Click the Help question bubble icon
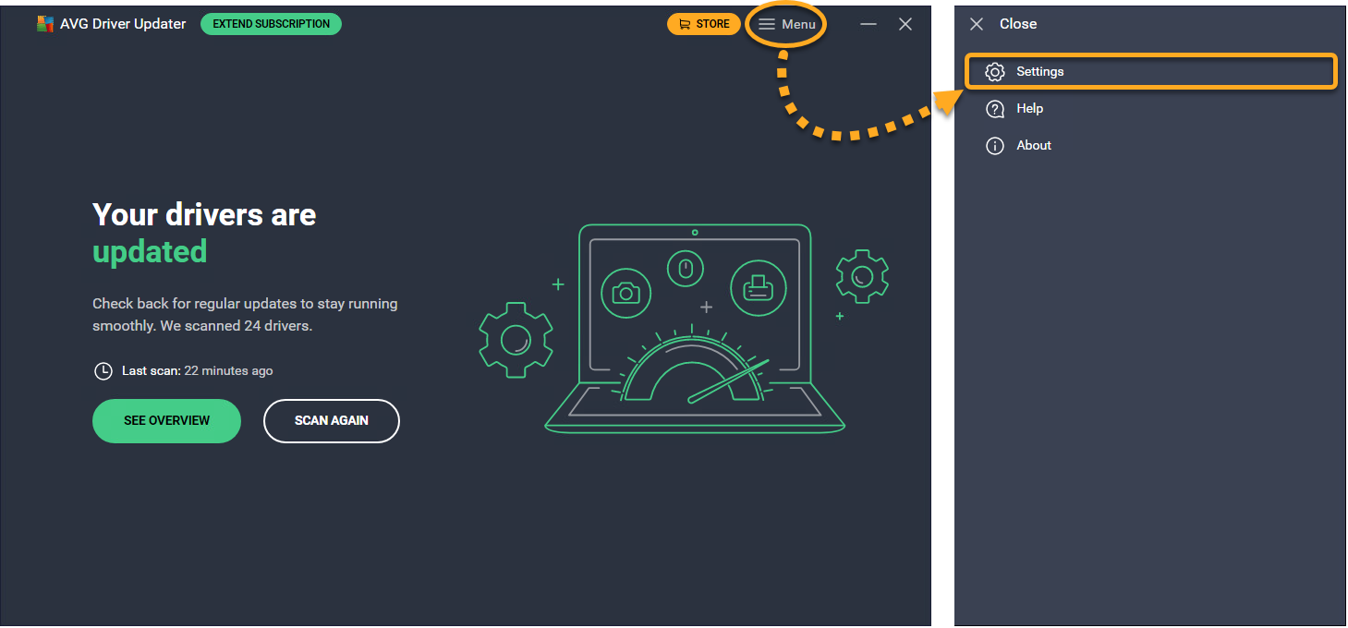1348x628 pixels. point(995,109)
